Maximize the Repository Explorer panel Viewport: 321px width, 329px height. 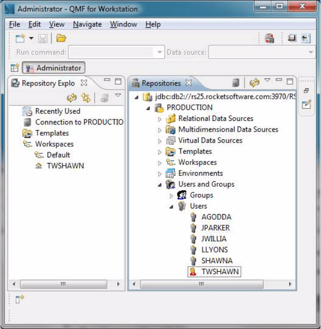pos(118,81)
